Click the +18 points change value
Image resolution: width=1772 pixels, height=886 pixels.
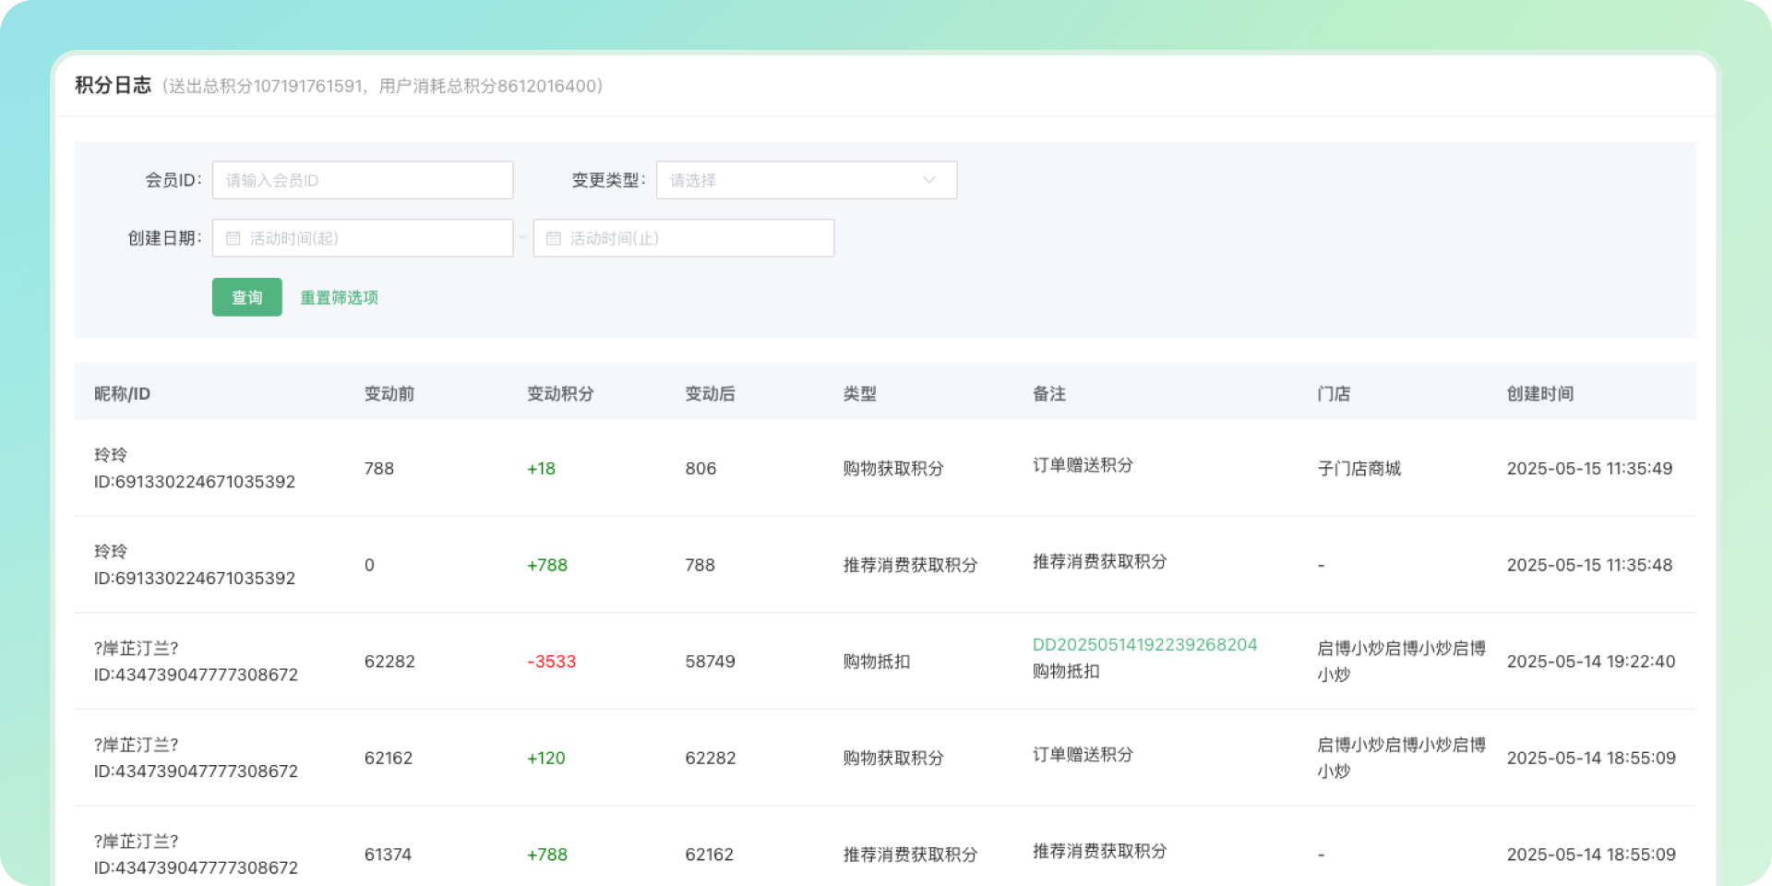click(x=542, y=469)
